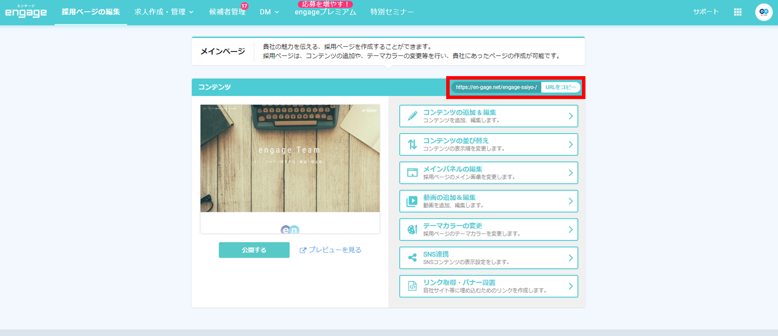Click the URLをコピー button
The image size is (778, 336).
coord(560,87)
